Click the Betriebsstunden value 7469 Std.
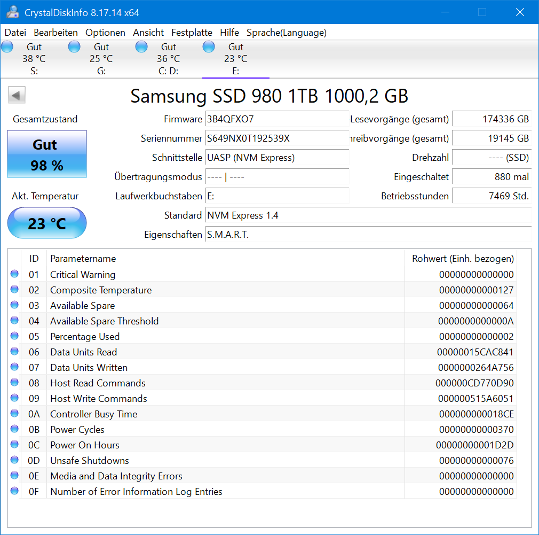The height and width of the screenshot is (535, 539). (x=492, y=196)
